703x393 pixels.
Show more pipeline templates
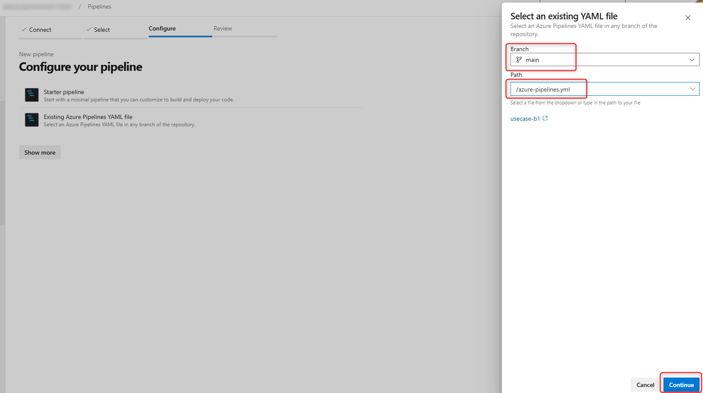coord(40,152)
